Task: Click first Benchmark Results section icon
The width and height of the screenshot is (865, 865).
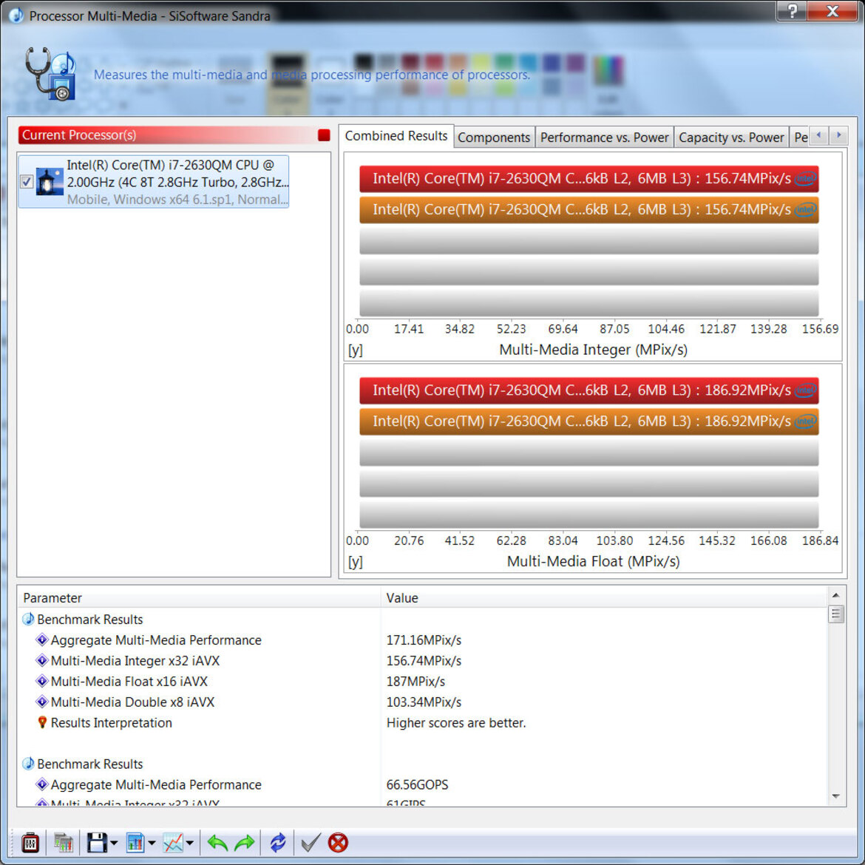Action: (28, 619)
